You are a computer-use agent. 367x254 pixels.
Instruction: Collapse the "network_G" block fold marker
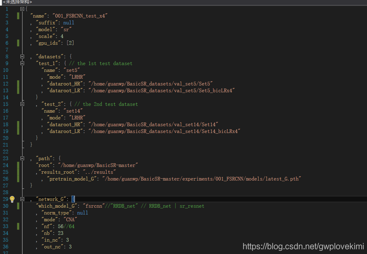[x=22, y=199]
